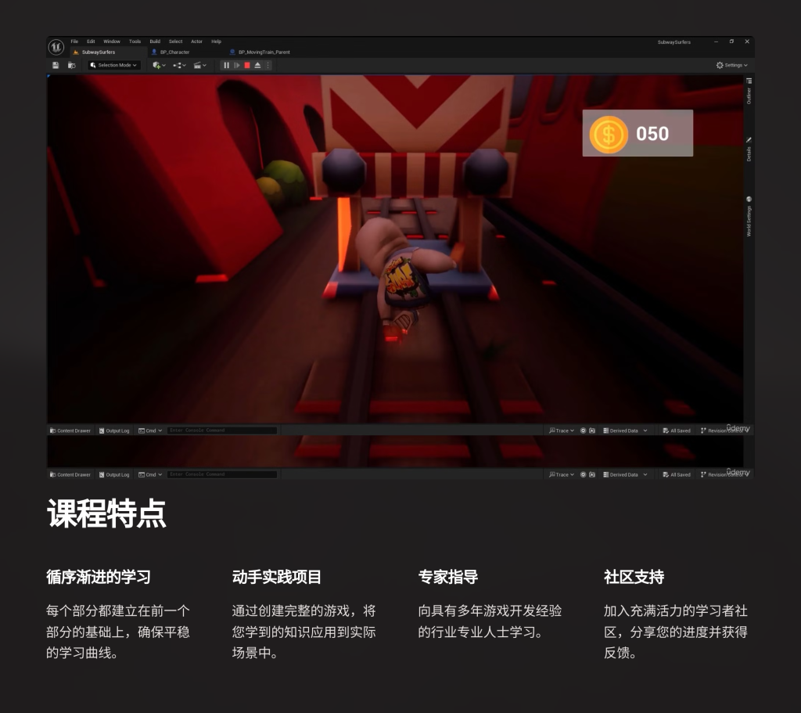Open Derived Data dropdown in lower status bar
Image resolution: width=801 pixels, height=713 pixels.
coord(625,475)
